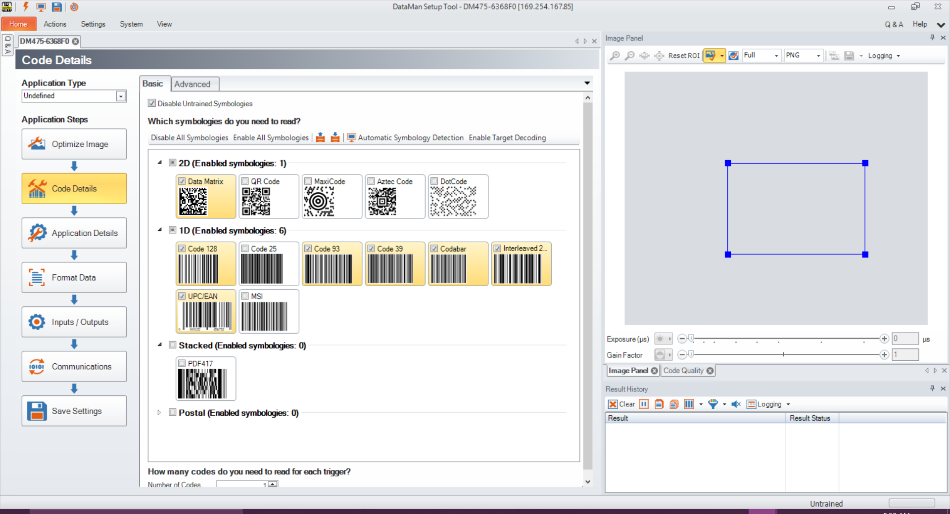Open the Settings menu

(x=93, y=24)
